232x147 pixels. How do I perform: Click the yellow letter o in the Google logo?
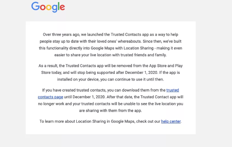click(49, 7)
